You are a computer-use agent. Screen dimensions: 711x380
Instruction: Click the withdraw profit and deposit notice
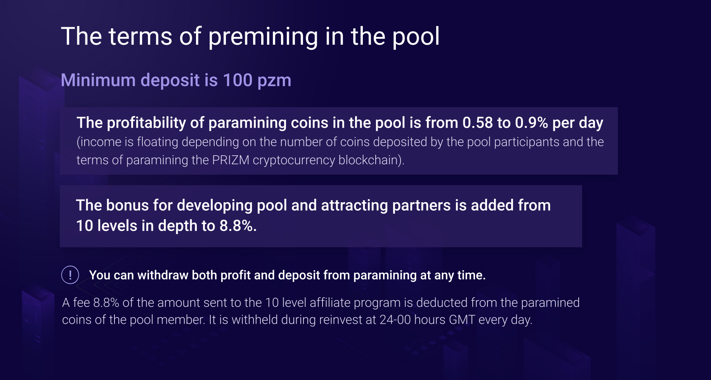(287, 275)
